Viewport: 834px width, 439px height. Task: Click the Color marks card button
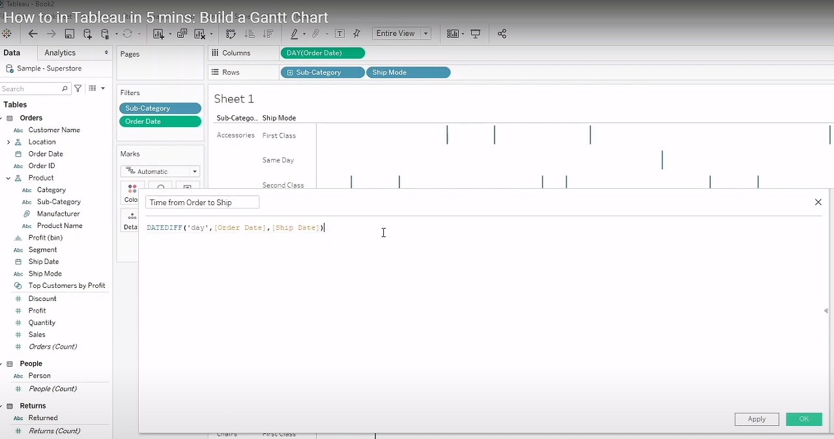pyautogui.click(x=132, y=193)
